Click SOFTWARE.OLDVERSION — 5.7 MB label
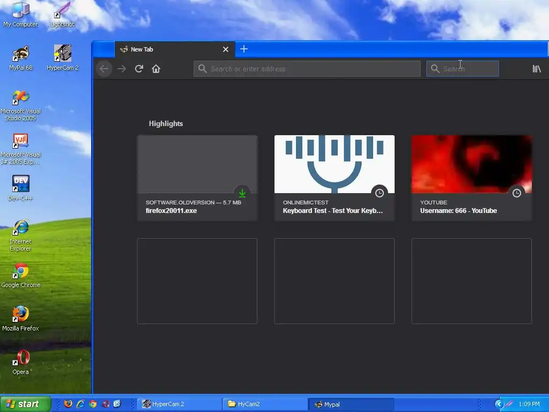 [193, 202]
